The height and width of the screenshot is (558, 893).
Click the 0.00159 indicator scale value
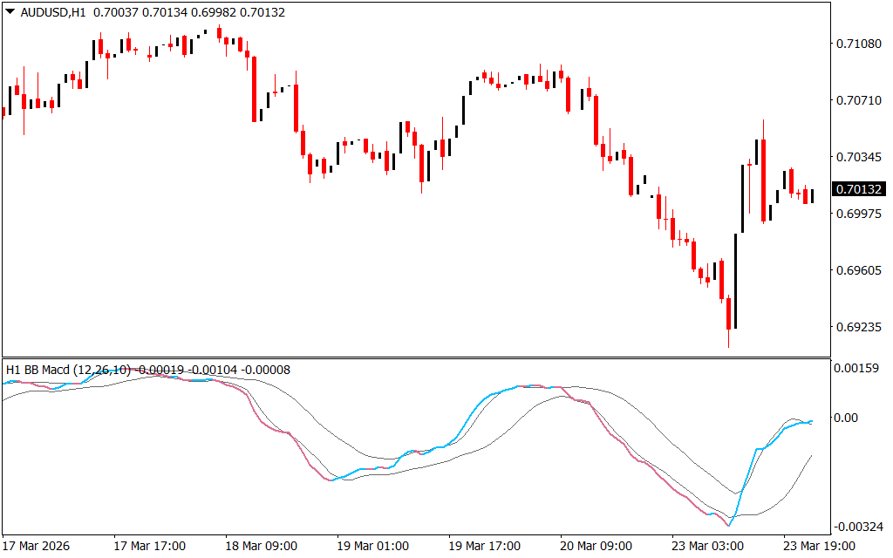tap(859, 369)
